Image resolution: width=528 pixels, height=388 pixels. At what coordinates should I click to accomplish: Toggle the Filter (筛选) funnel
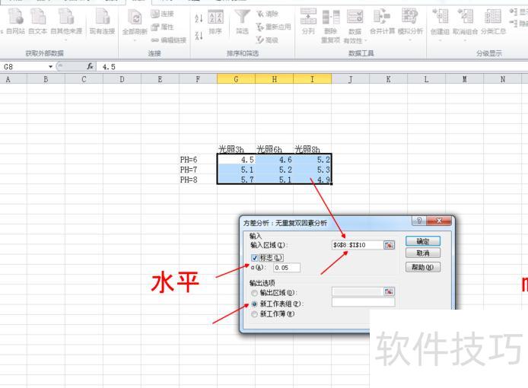pos(242,22)
